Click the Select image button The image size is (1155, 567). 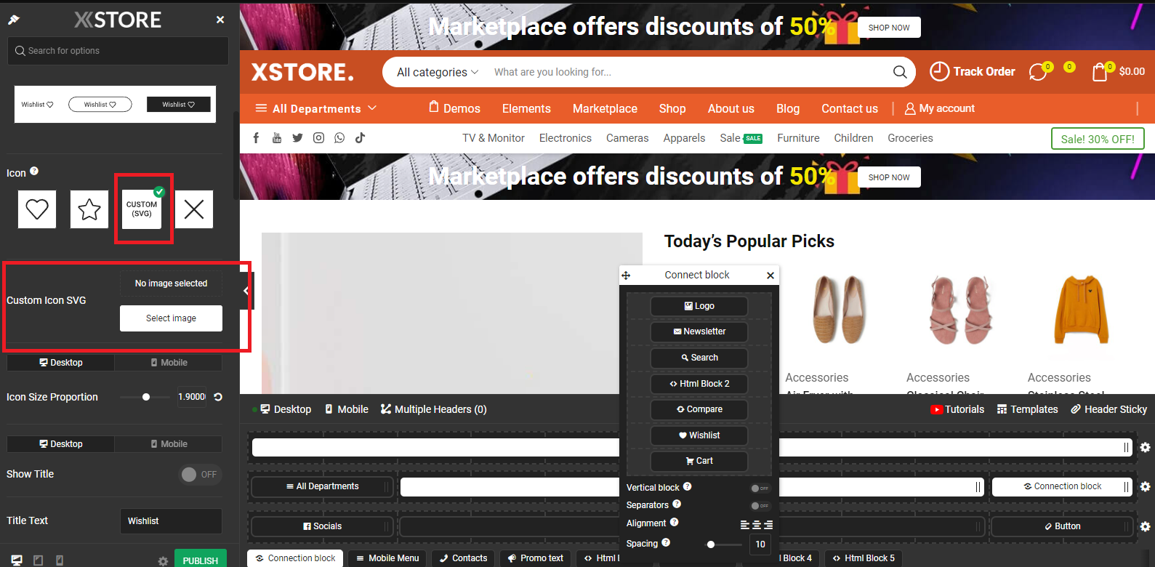pos(171,318)
